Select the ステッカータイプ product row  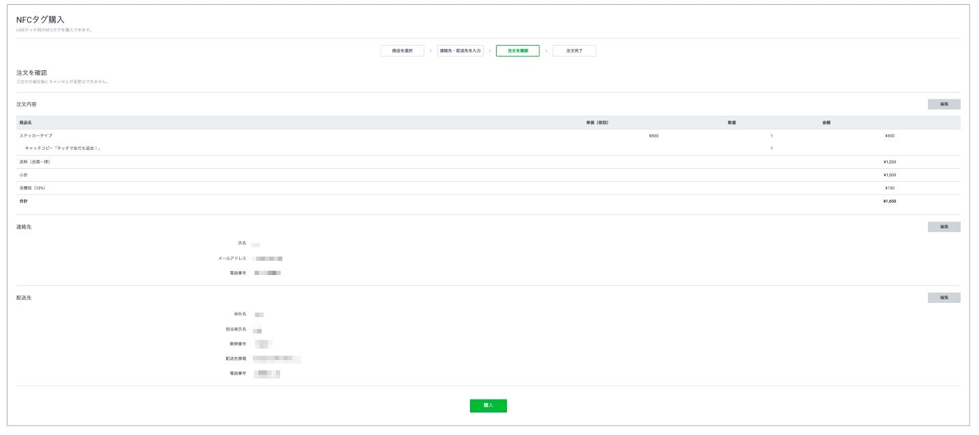[36, 135]
